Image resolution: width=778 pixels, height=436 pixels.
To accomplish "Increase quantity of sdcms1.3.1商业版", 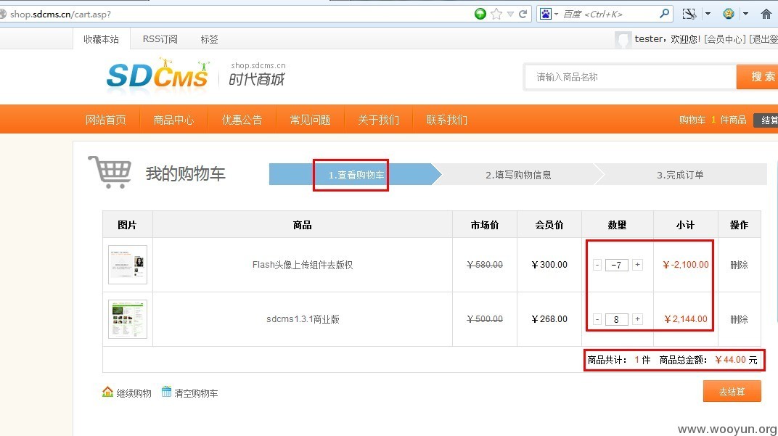I will click(638, 319).
